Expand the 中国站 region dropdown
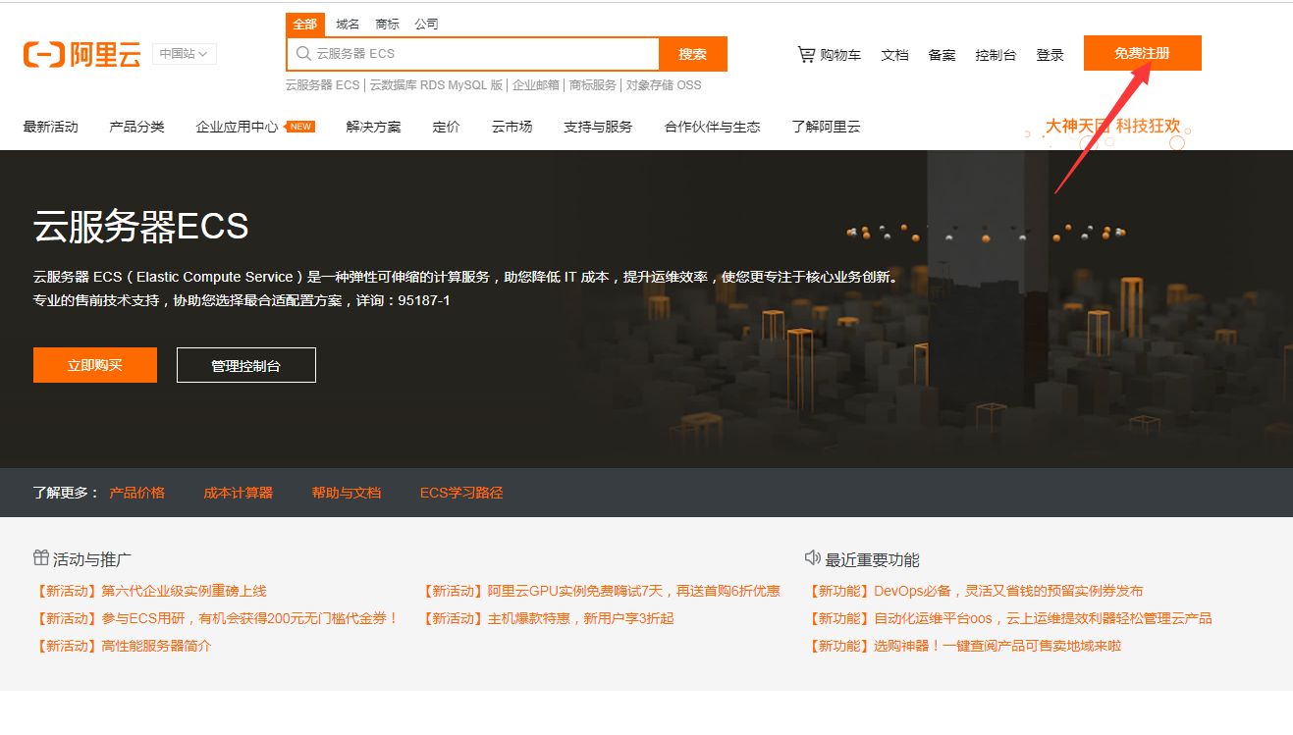This screenshot has height=735, width=1293. click(185, 54)
